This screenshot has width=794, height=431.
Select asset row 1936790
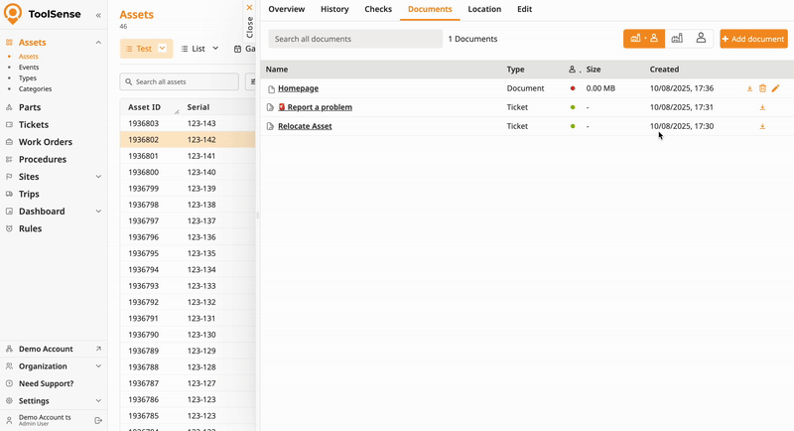click(x=188, y=335)
